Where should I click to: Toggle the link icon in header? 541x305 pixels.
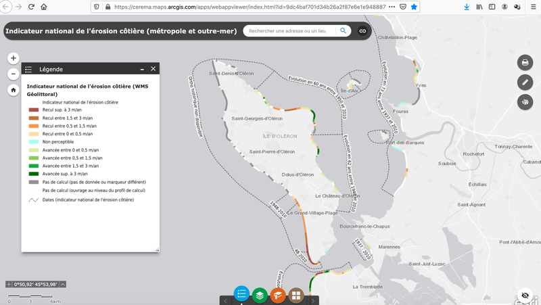[x=362, y=31]
